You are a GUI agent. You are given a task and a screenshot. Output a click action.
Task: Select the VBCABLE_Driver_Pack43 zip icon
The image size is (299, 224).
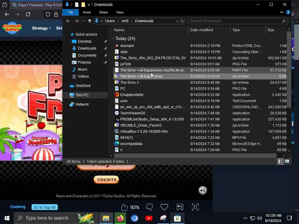117,125
